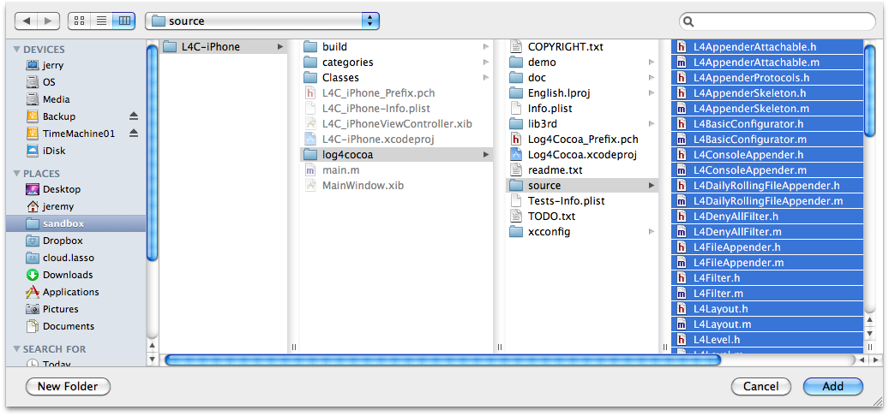889x416 pixels.
Task: Open the iDisk icon in sidebar
Action: pyautogui.click(x=33, y=151)
